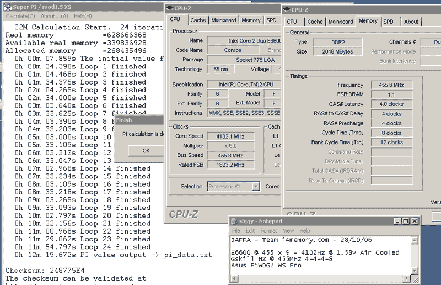Expand the Processor #1 selection dropdown
441x285 pixels.
256,187
